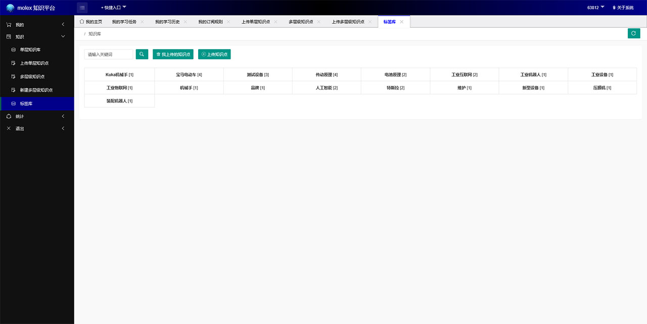The height and width of the screenshot is (324, 647).
Task: Close the 我的订阅规则 tab
Action: (228, 22)
